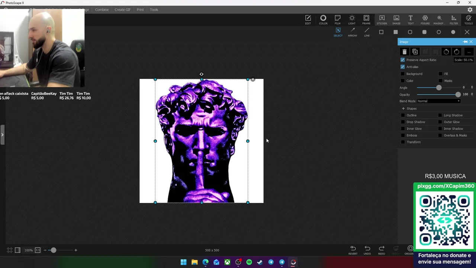Screen dimensions: 476x268
Task: Click the Redo button
Action: click(382, 250)
